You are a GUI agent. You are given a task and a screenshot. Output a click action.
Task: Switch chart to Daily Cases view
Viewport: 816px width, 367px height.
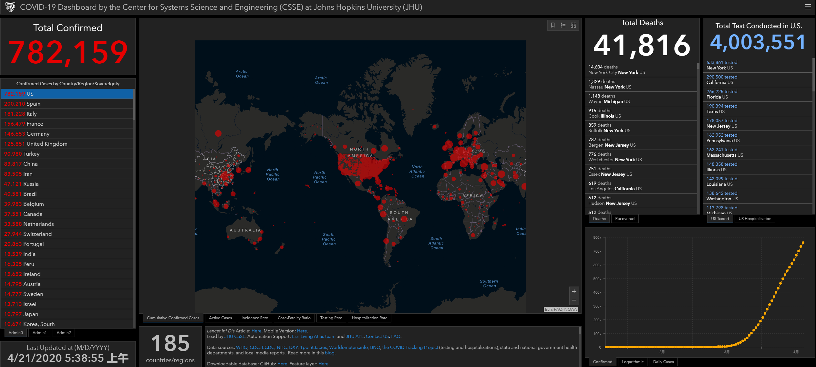pos(663,362)
